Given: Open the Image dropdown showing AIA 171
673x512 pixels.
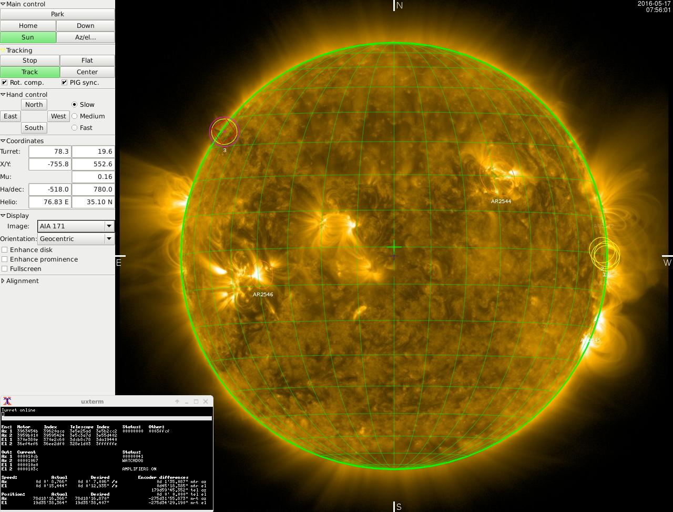Looking at the screenshot, I should (x=76, y=226).
